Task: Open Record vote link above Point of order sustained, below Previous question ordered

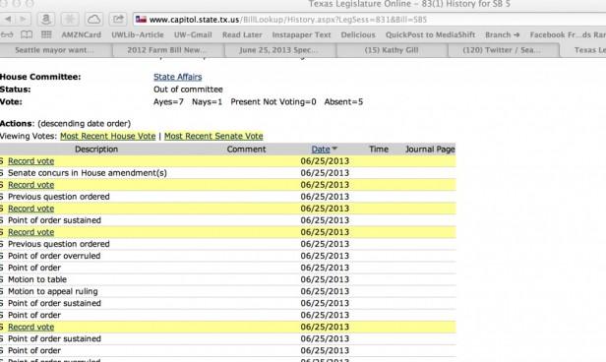Action: click(30, 209)
